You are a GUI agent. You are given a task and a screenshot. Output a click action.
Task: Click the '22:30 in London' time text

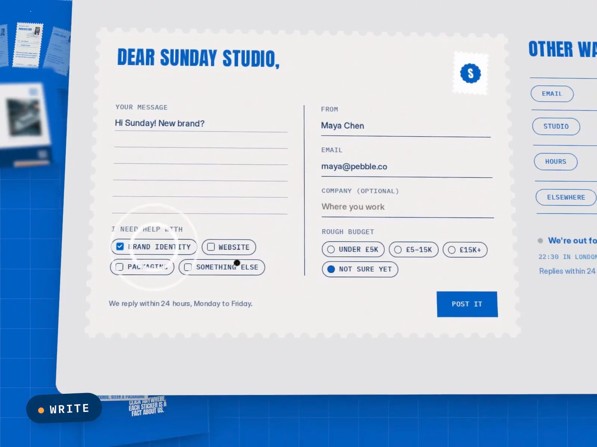pos(568,257)
